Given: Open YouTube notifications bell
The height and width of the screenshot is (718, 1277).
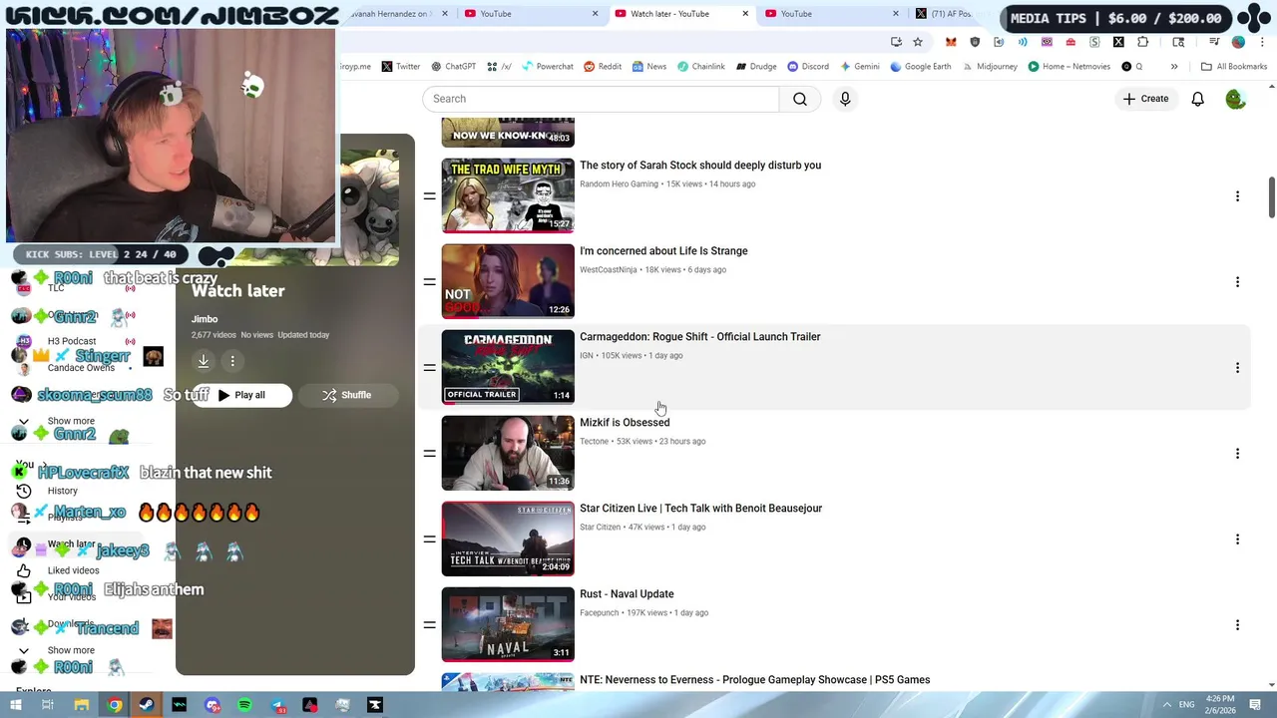Looking at the screenshot, I should [x=1197, y=99].
